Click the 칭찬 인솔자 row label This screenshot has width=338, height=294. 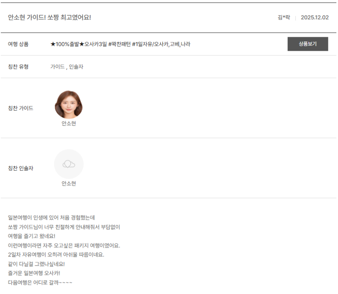point(20,169)
